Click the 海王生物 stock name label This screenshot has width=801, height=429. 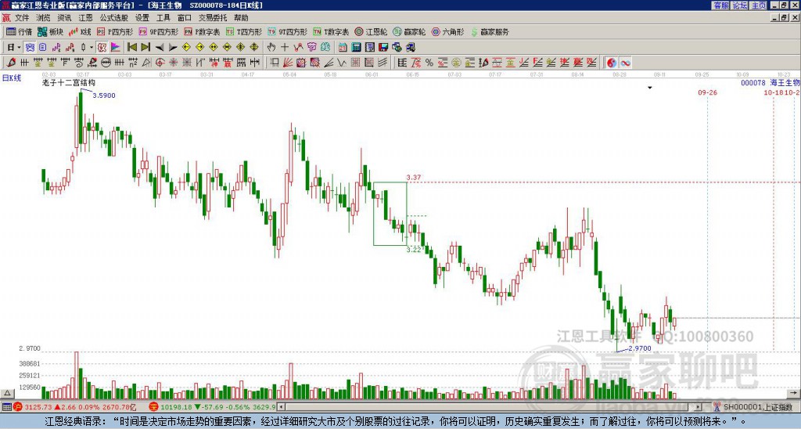[785, 82]
